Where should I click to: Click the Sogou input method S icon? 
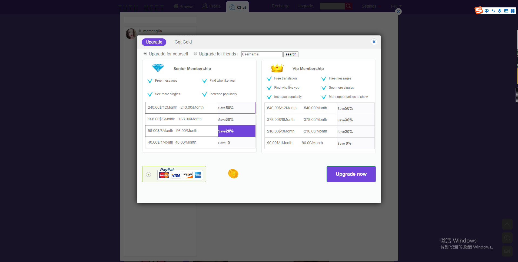click(479, 11)
